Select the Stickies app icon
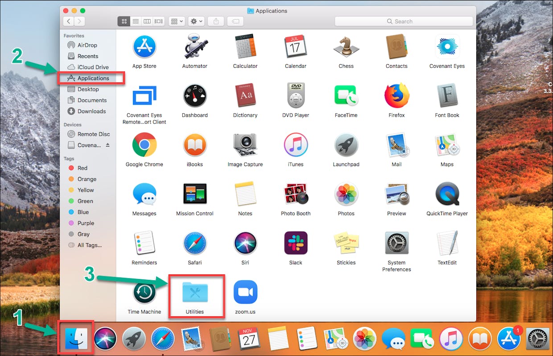This screenshot has height=356, width=553. (346, 243)
